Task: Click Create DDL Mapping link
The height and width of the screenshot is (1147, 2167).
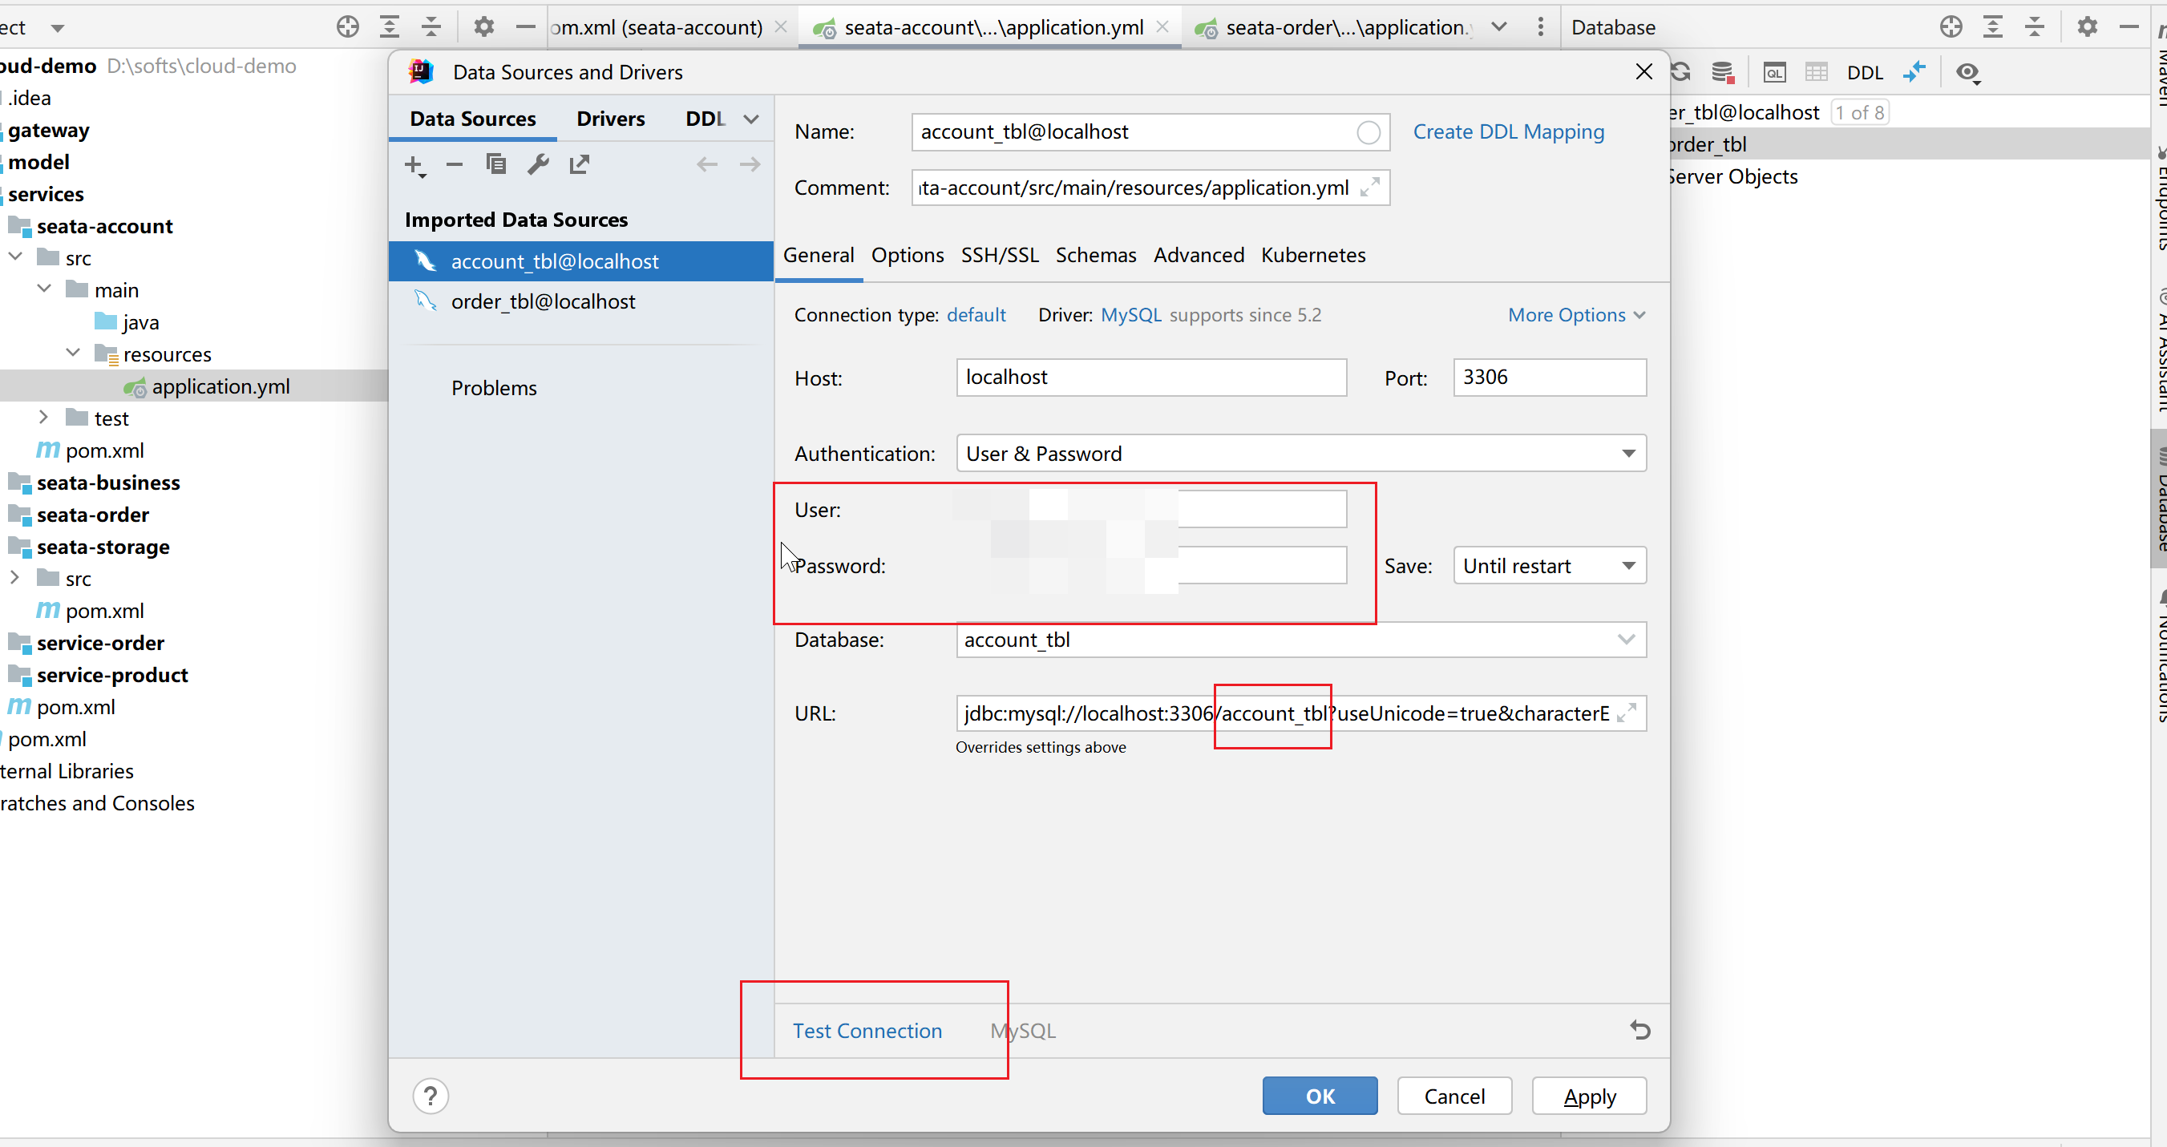Action: pyautogui.click(x=1508, y=132)
